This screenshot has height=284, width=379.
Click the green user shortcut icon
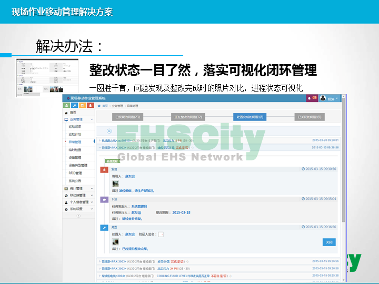(x=67, y=106)
